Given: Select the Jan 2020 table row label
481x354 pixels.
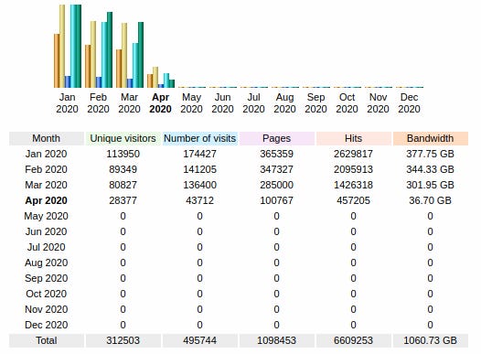Looking at the screenshot, I should coord(47,154).
